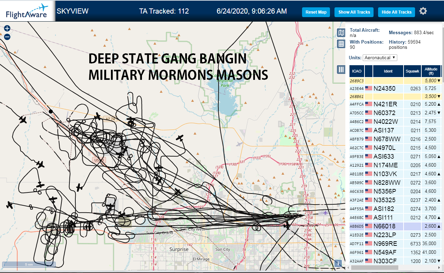This screenshot has width=444, height=273.
Task: Open the Units Aeronautical dropdown
Action: [380, 58]
